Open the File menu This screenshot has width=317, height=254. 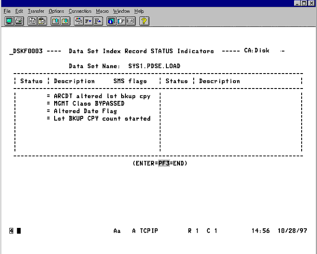[x=7, y=11]
